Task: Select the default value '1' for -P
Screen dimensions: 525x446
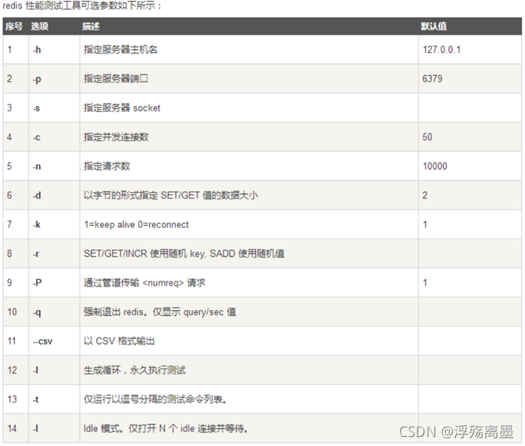Action: pyautogui.click(x=425, y=283)
